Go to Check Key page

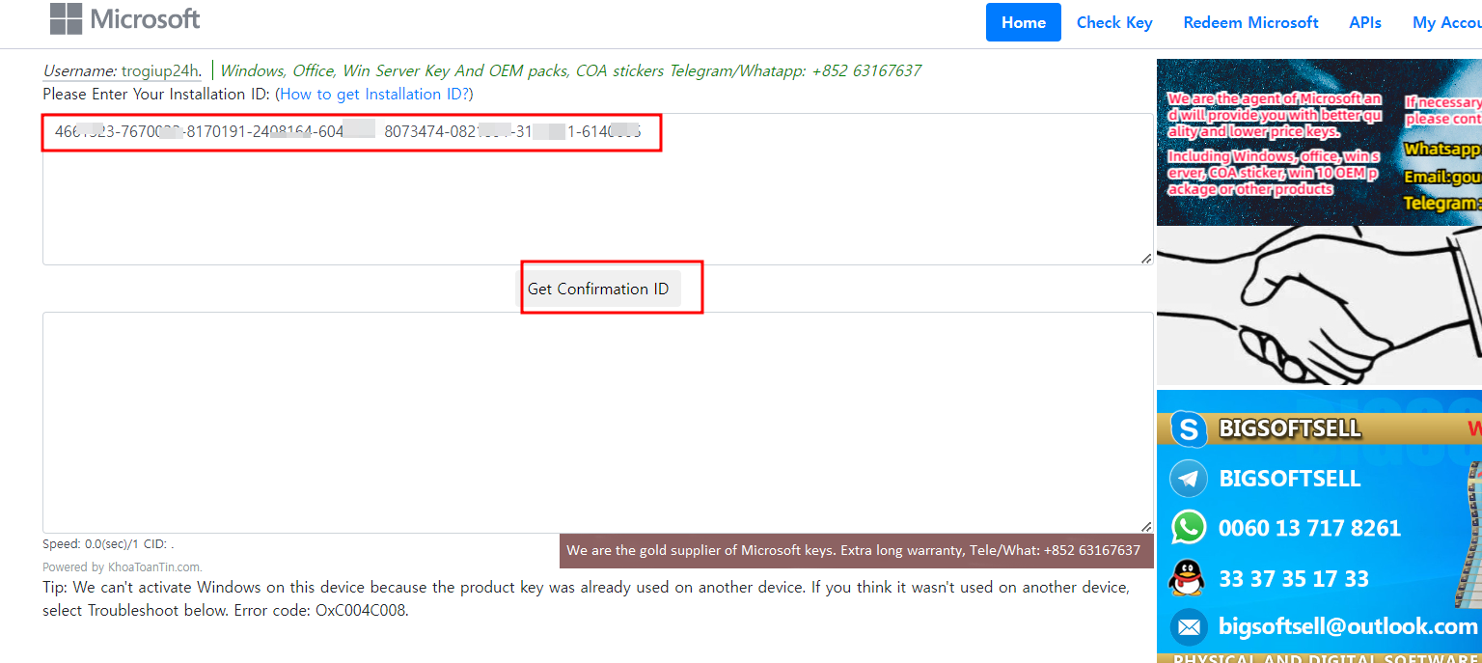coord(1114,22)
